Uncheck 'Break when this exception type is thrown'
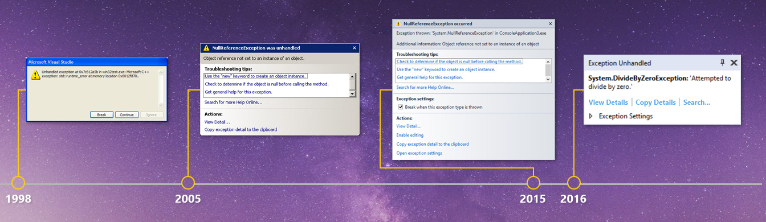 (400, 107)
